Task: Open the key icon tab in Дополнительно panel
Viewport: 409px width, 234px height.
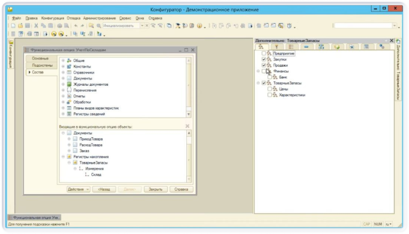Action: click(x=276, y=47)
